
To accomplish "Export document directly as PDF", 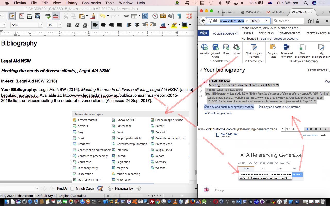I will 22,16.
